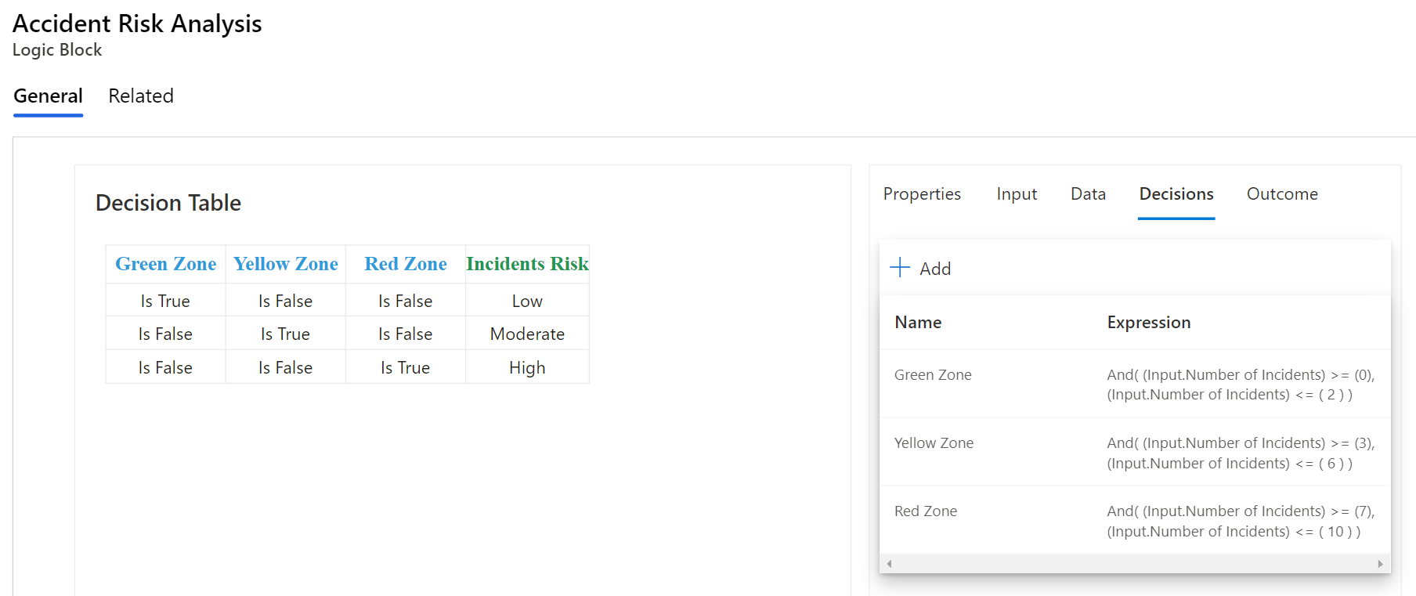Image resolution: width=1416 pixels, height=596 pixels.
Task: Select the Decisions tab
Action: point(1176,194)
